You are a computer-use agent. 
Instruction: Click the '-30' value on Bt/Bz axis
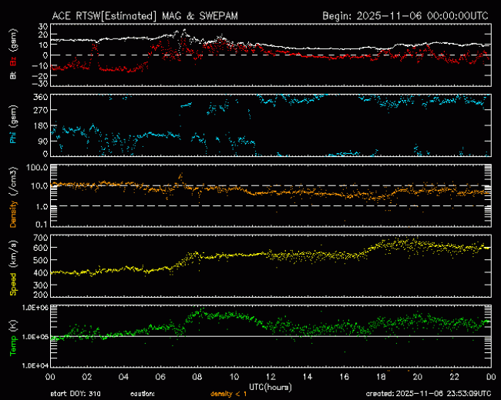pyautogui.click(x=40, y=84)
